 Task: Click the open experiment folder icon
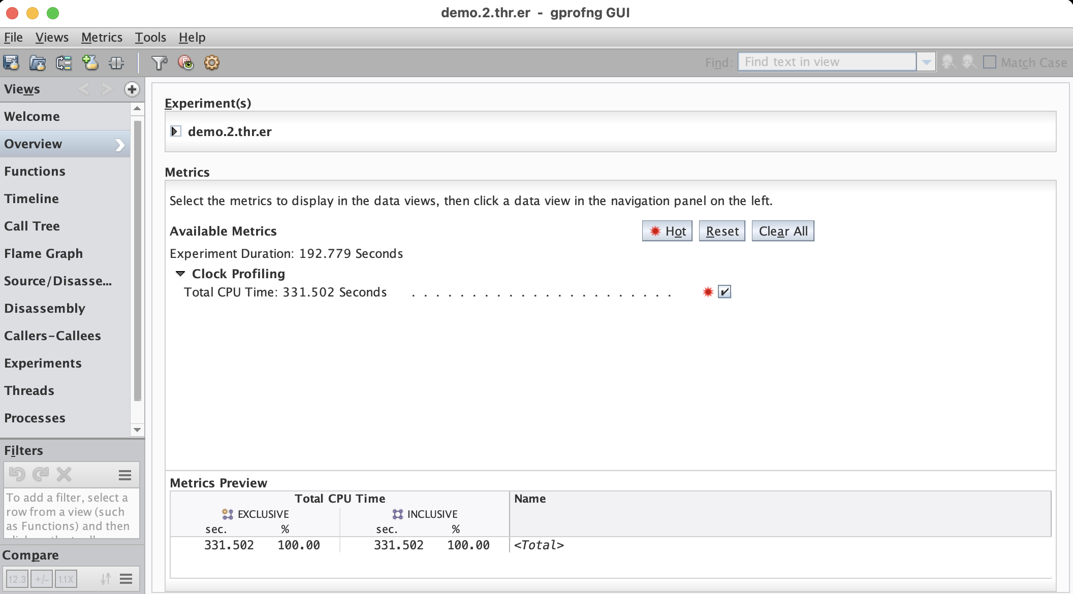click(38, 62)
